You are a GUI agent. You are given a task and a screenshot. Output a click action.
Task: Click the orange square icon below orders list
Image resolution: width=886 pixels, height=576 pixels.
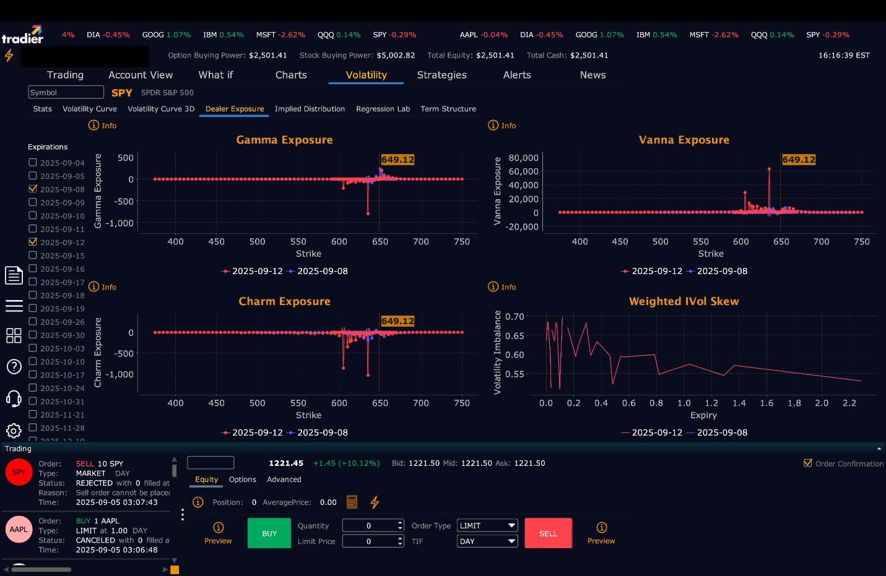coord(175,570)
